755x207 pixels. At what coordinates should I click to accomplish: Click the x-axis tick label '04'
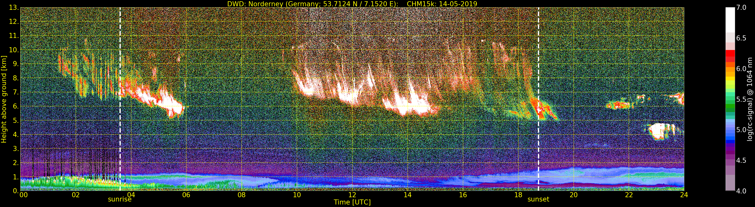[131, 195]
